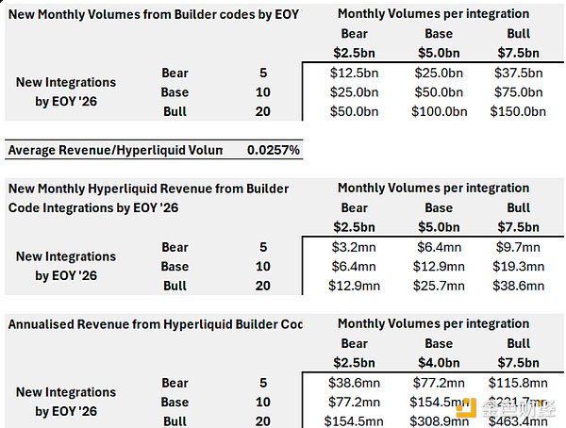566x428 pixels.
Task: Click the Average Revenue/Hyperliquid Volume label cell
Action: pos(114,150)
